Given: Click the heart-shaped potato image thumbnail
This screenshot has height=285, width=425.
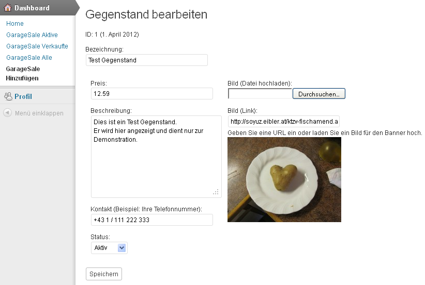Looking at the screenshot, I should click(284, 179).
